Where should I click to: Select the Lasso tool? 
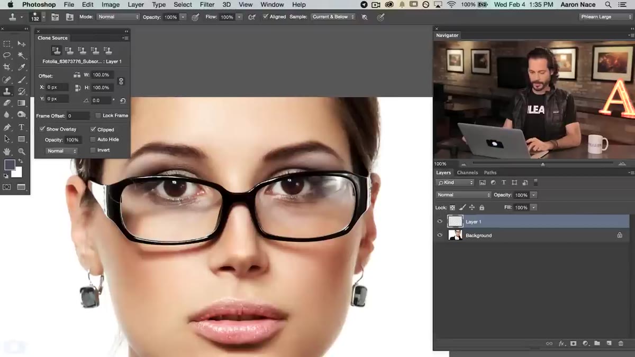coord(7,55)
